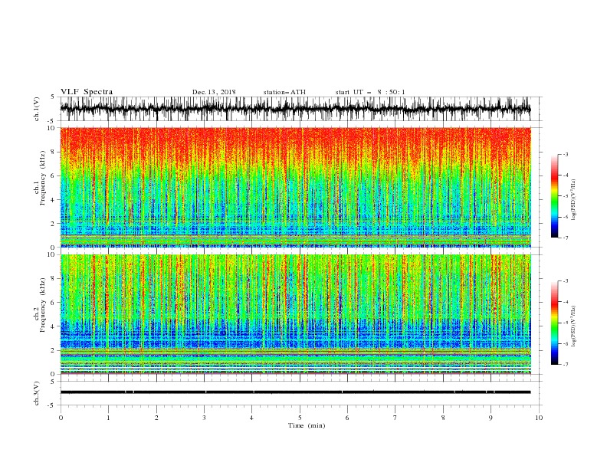607x469 pixels.
Task: Click inside the ch.2 spectrogram panel
Action: (x=295, y=314)
